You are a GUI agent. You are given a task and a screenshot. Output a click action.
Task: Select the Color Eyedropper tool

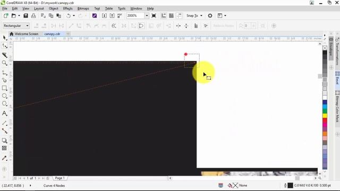tap(4, 158)
